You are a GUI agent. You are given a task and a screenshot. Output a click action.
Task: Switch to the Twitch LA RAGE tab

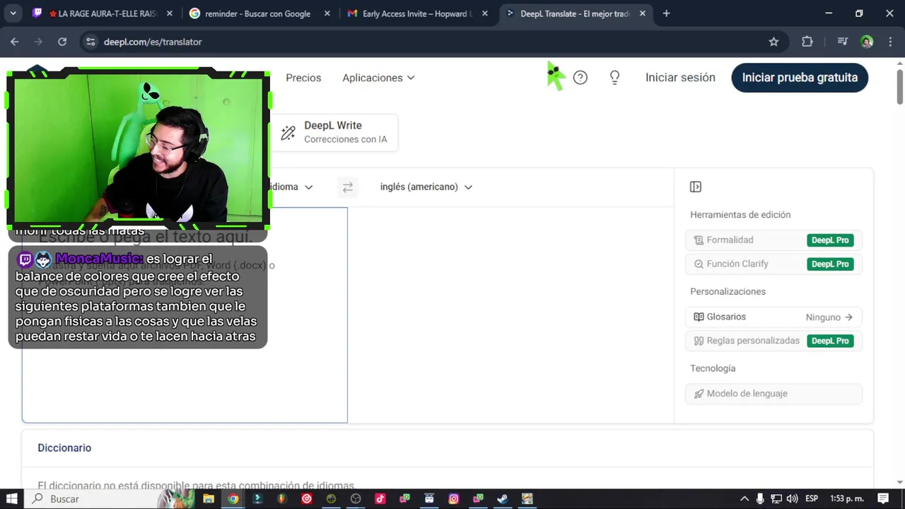(103, 13)
